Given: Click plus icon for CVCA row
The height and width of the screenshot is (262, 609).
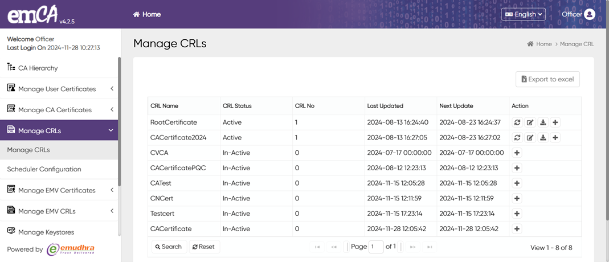Looking at the screenshot, I should pyautogui.click(x=517, y=153).
